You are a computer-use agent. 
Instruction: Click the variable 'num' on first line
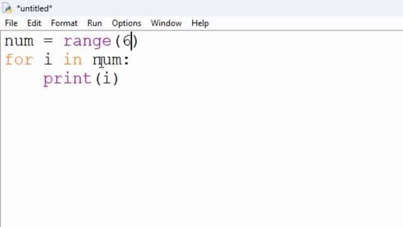[19, 41]
